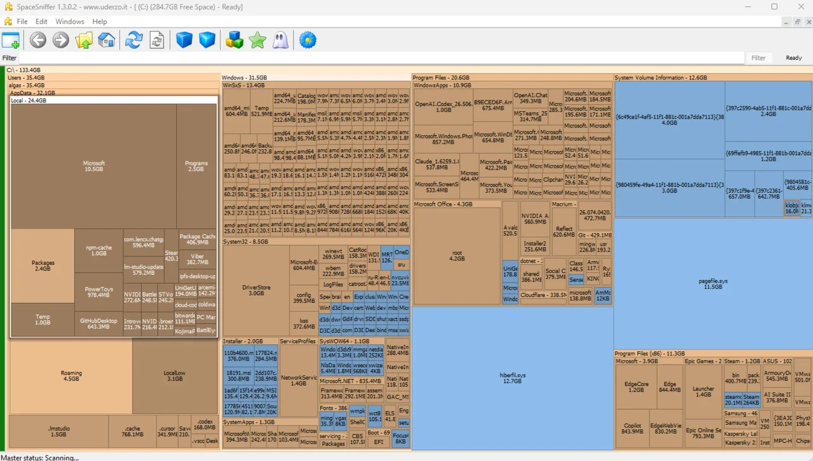The width and height of the screenshot is (813, 461).
Task: Click the second blue cube detail icon
Action: [x=207, y=41]
